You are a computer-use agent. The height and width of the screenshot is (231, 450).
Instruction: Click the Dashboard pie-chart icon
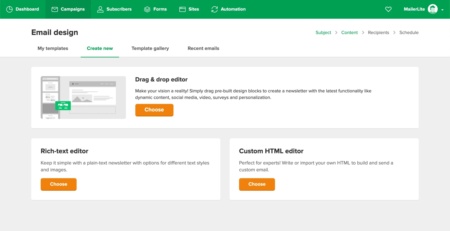[9, 9]
